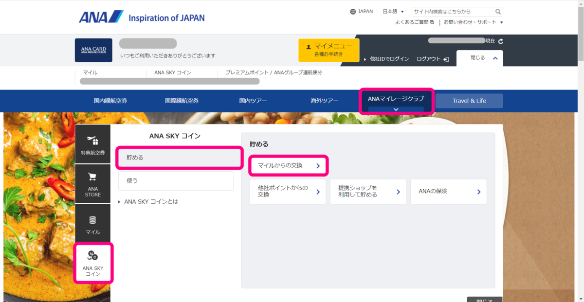Open the 日本語 language dropdown

(394, 12)
